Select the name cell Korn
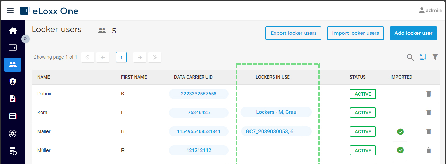Screen dimensions: 446x164 coord(42,112)
